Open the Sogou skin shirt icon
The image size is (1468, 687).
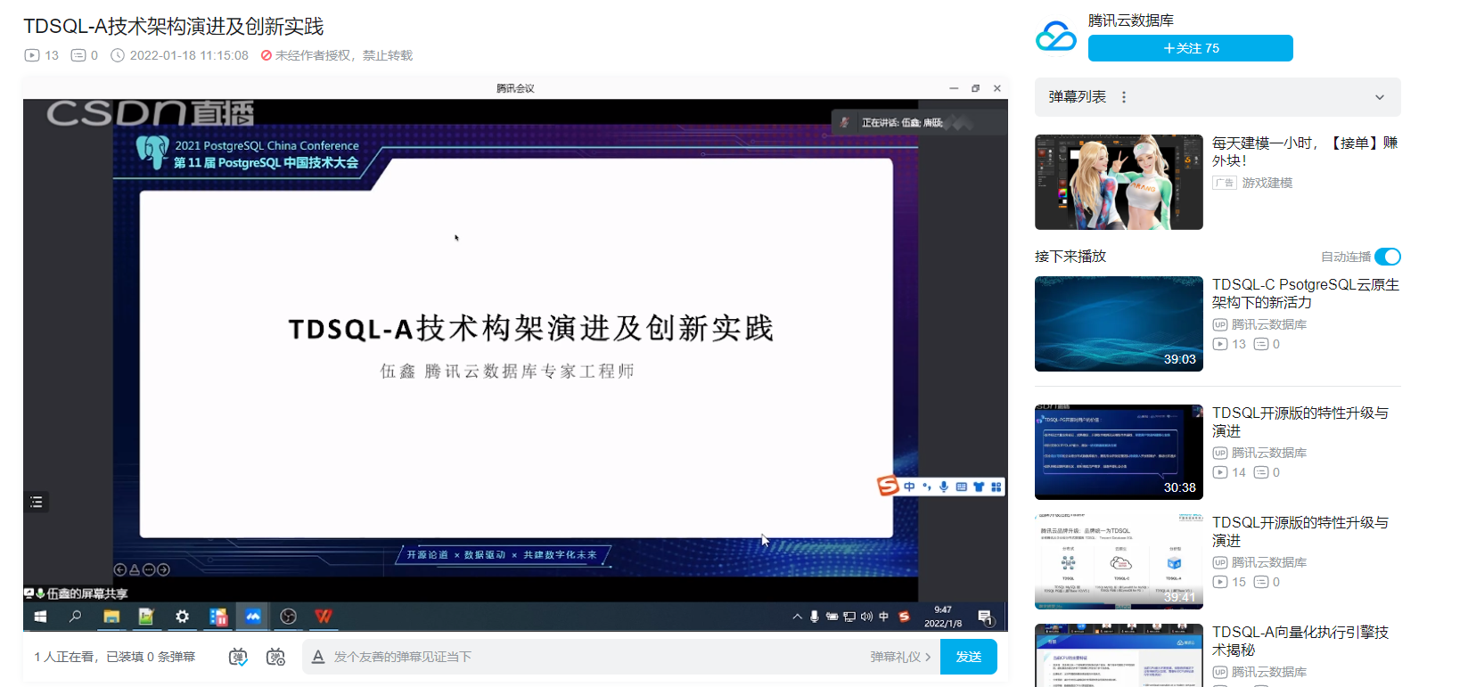[x=979, y=487]
